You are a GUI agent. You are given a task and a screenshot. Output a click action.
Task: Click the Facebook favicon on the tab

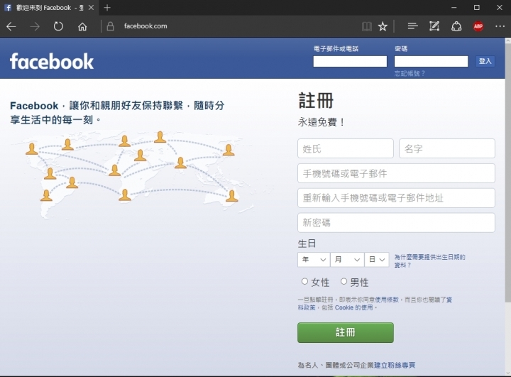click(8, 8)
